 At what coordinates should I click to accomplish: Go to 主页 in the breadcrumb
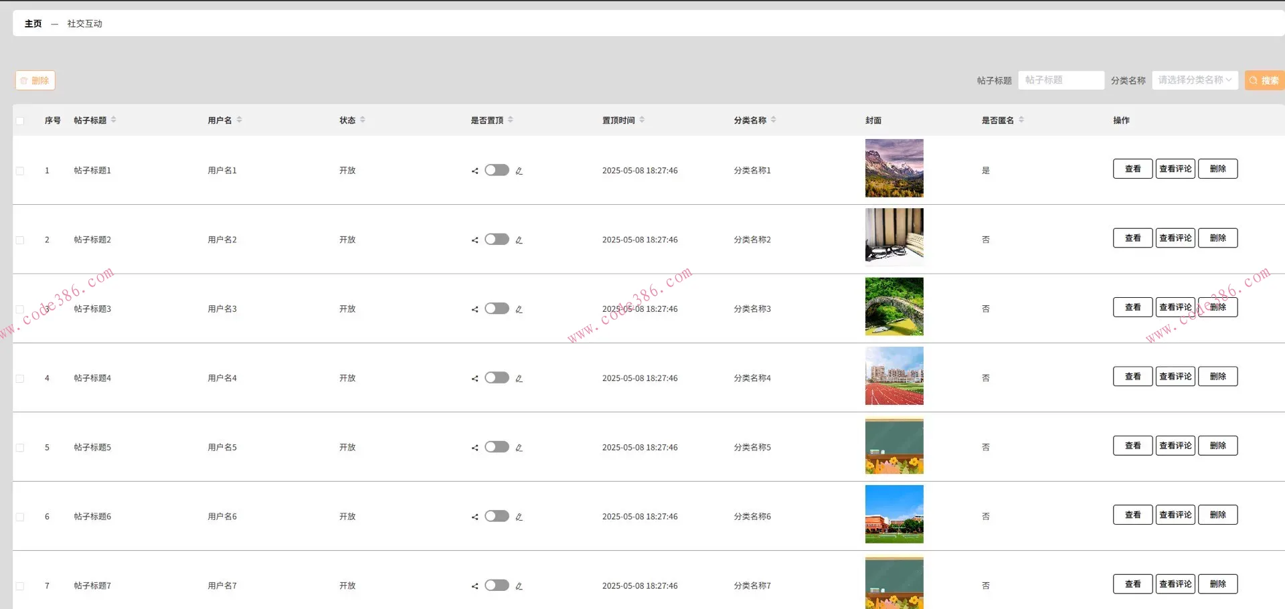tap(33, 23)
